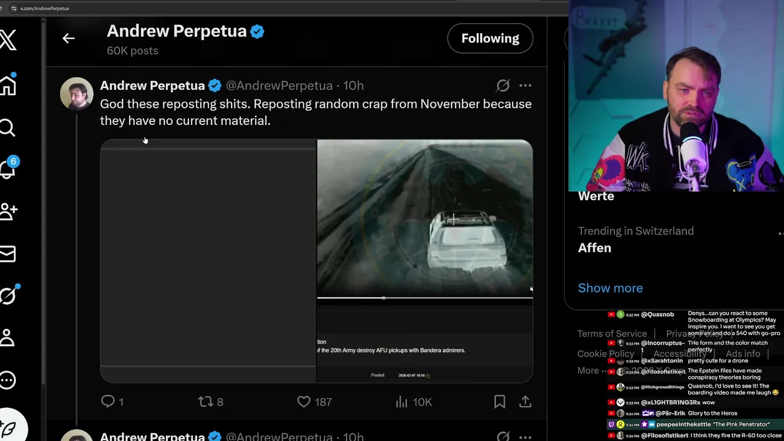Open the Werte trending topic
This screenshot has width=784, height=441.
pyautogui.click(x=596, y=197)
